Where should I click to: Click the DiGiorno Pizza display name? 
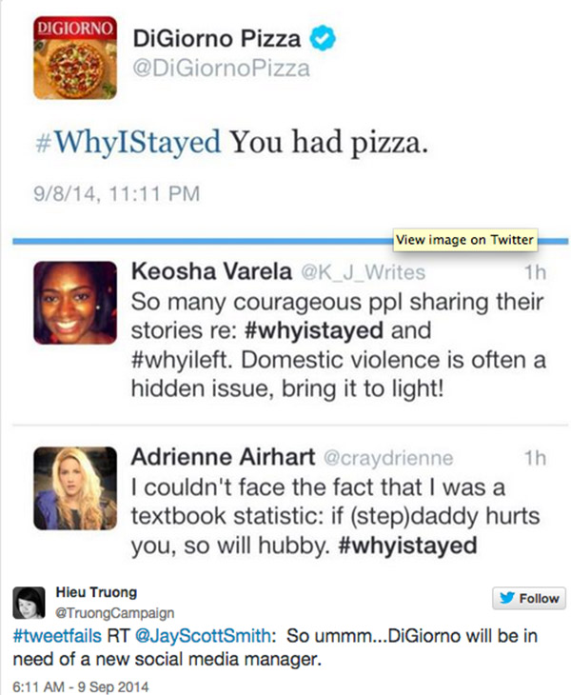(217, 39)
